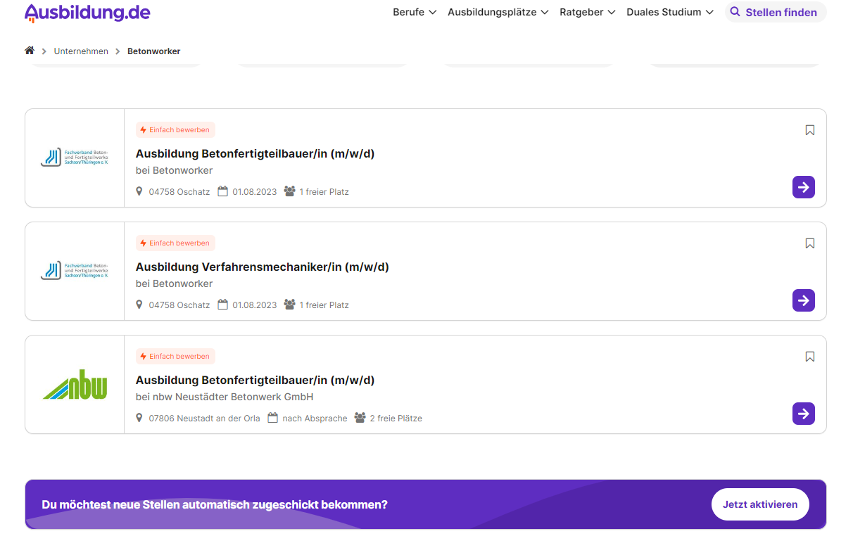Expand the Berufe dropdown menu
Screen dimensions: 853x536
[415, 12]
